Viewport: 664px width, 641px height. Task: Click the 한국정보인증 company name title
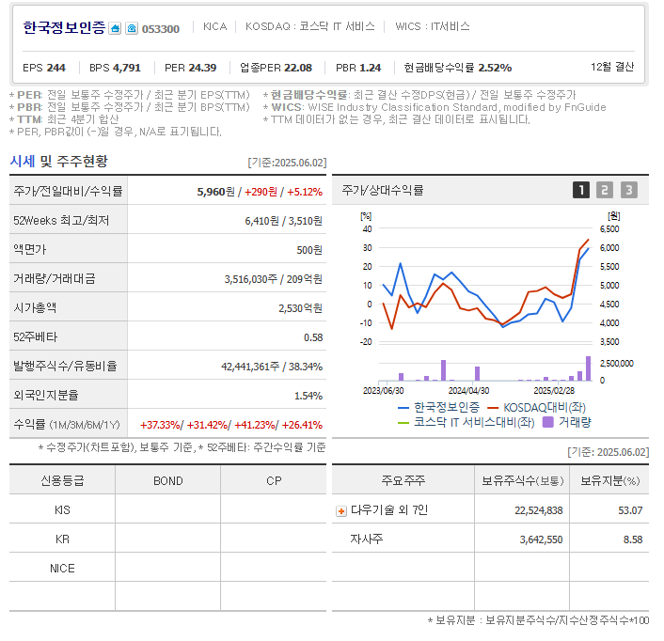point(64,28)
